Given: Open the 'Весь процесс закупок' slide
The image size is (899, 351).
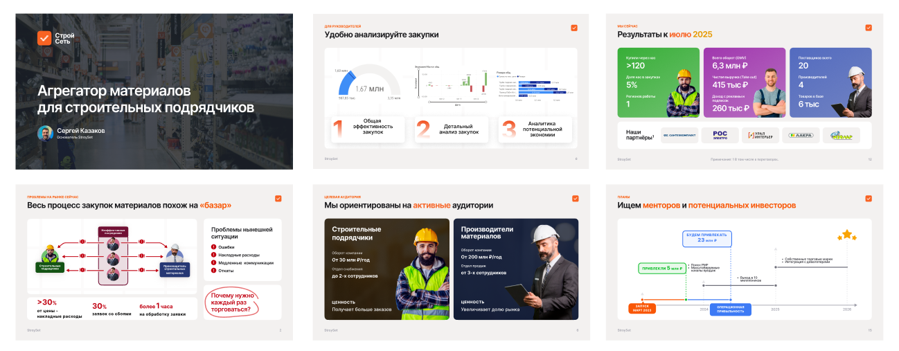Looking at the screenshot, I should (x=154, y=262).
